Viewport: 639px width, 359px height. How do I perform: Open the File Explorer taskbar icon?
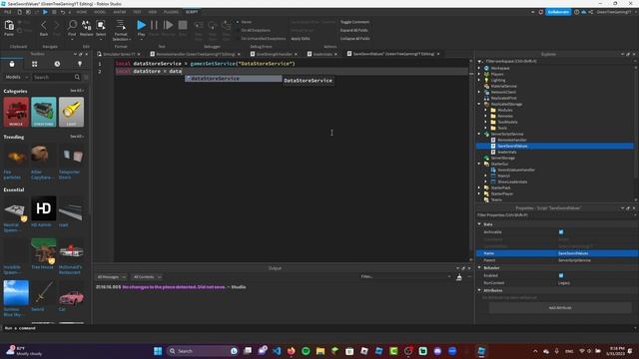pyautogui.click(x=320, y=351)
